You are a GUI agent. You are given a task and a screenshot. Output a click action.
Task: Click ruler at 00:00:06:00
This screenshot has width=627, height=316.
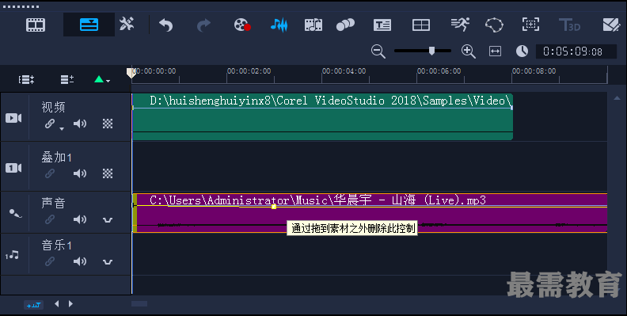click(x=439, y=71)
